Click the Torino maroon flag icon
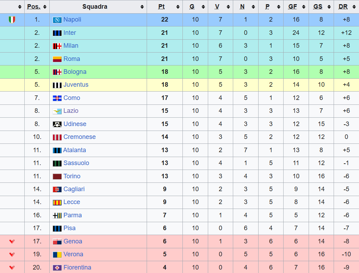Viewport: 359px width, 273px height. click(x=57, y=177)
